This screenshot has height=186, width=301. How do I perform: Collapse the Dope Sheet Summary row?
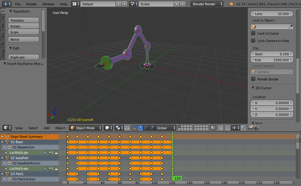[x=2, y=137]
